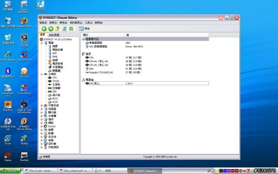Screen dimensions: 278x174
Task: Click the green Back arrow toolbar button
Action: (x=44, y=29)
